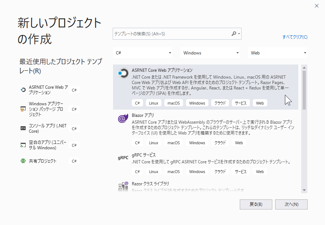Click the search magnifier icon
The width and height of the screenshot is (325, 225).
(x=234, y=34)
